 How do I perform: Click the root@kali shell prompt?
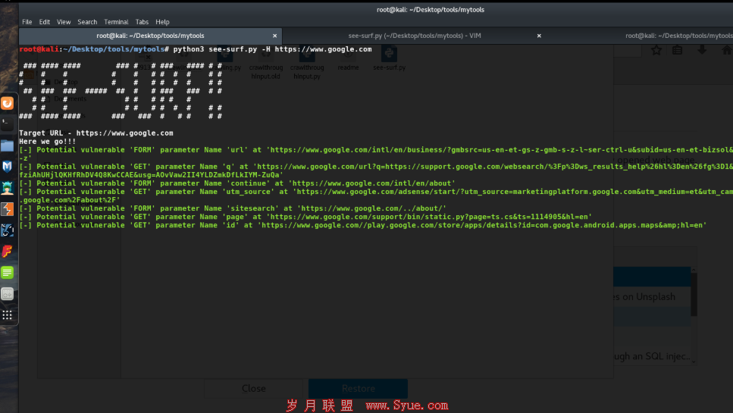(x=94, y=49)
